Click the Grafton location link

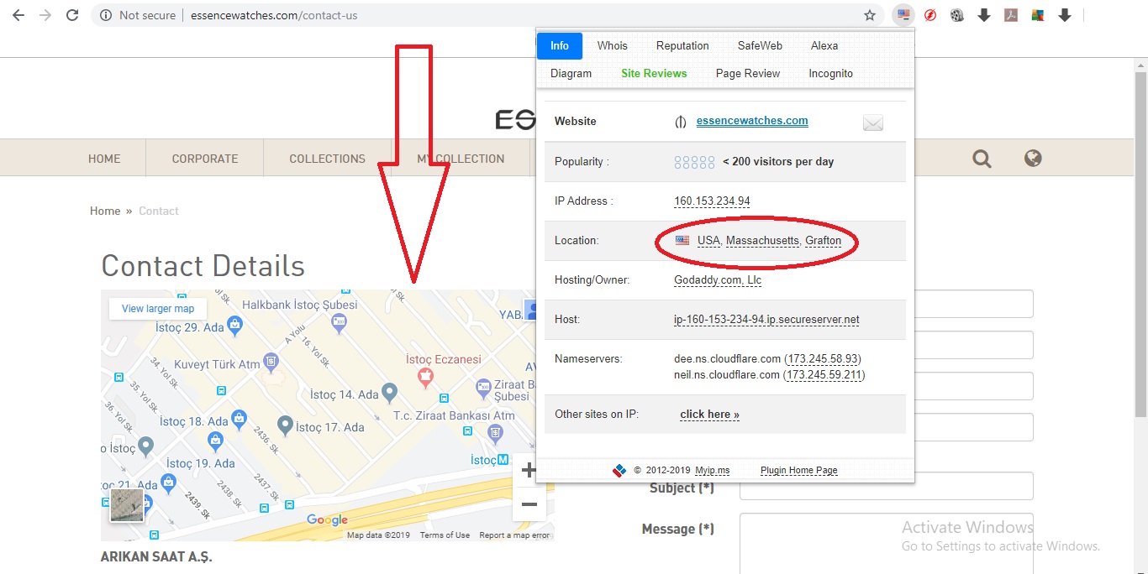(x=823, y=240)
